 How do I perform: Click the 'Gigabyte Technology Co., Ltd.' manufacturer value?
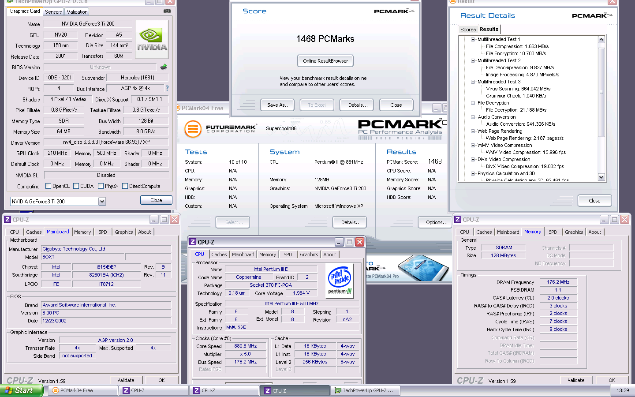[x=106, y=249]
